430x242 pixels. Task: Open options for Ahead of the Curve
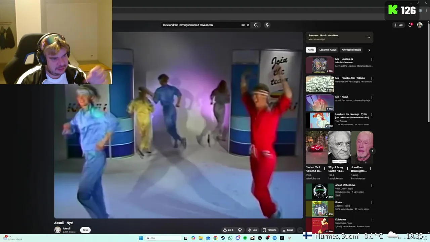(x=372, y=186)
